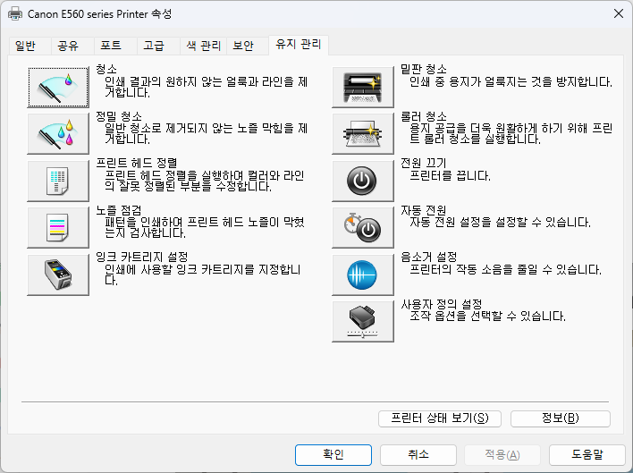
Task: Click the 정보(B) button
Action: point(561,418)
